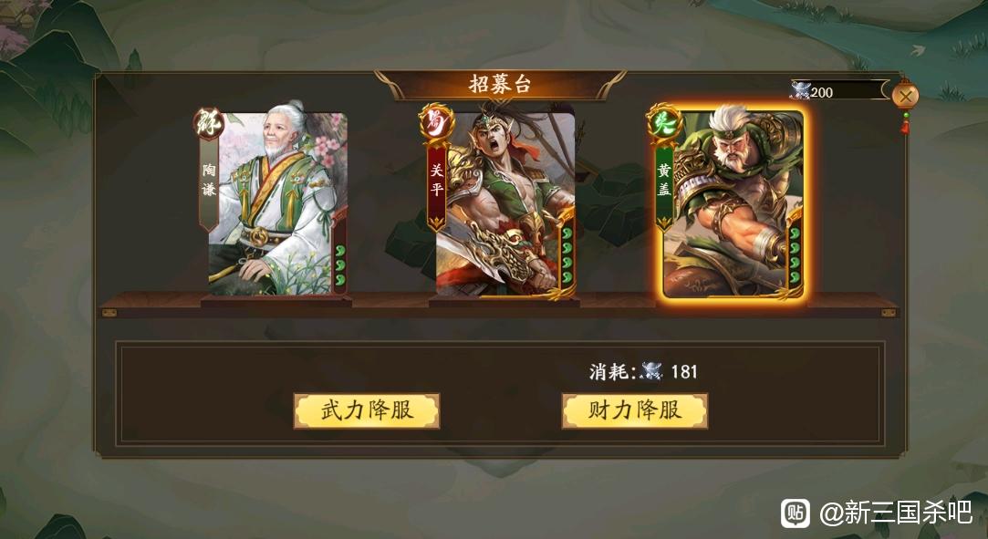Click the 招募台 title banner

point(500,85)
